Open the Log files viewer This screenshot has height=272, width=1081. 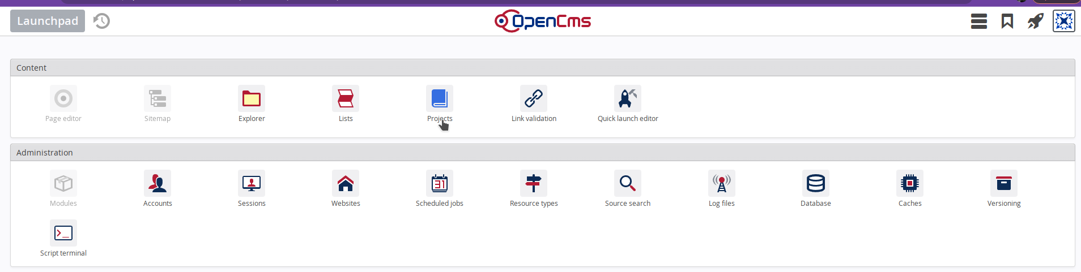(x=721, y=184)
